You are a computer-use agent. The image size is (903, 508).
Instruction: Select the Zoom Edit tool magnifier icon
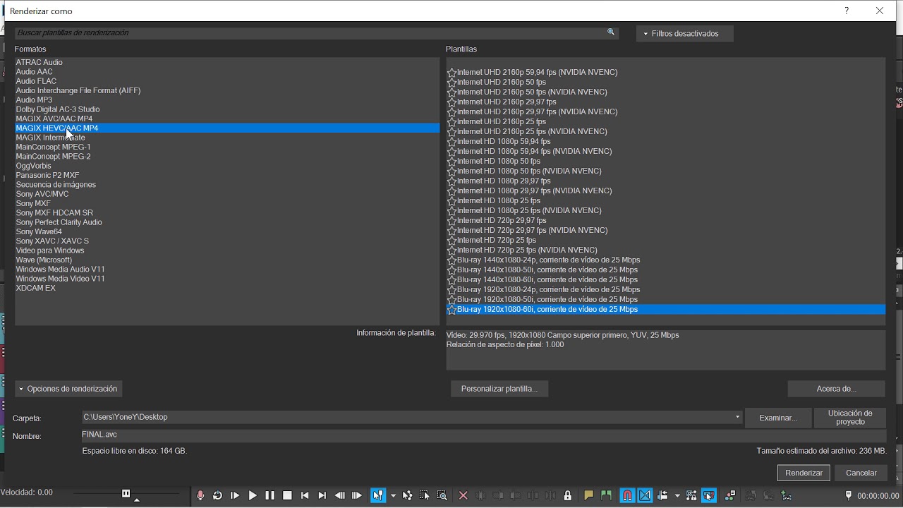pyautogui.click(x=442, y=496)
